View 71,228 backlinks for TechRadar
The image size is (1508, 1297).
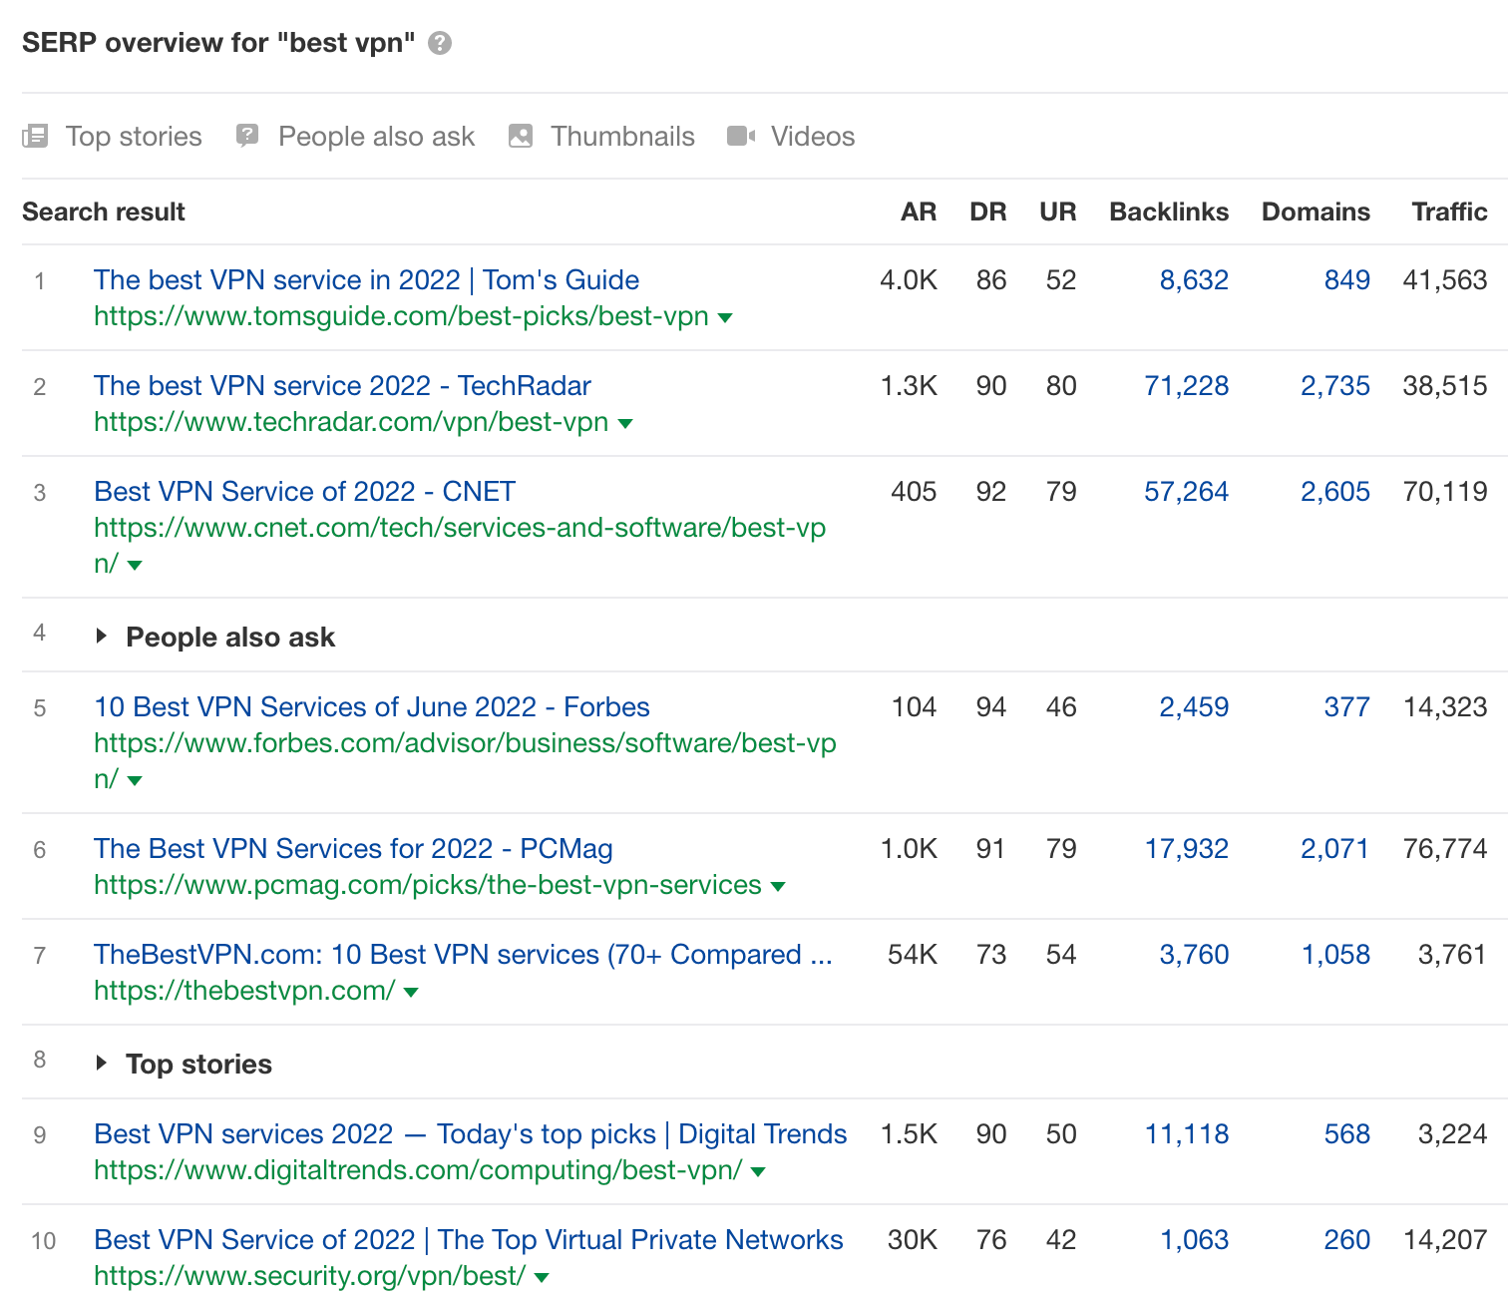(1187, 386)
